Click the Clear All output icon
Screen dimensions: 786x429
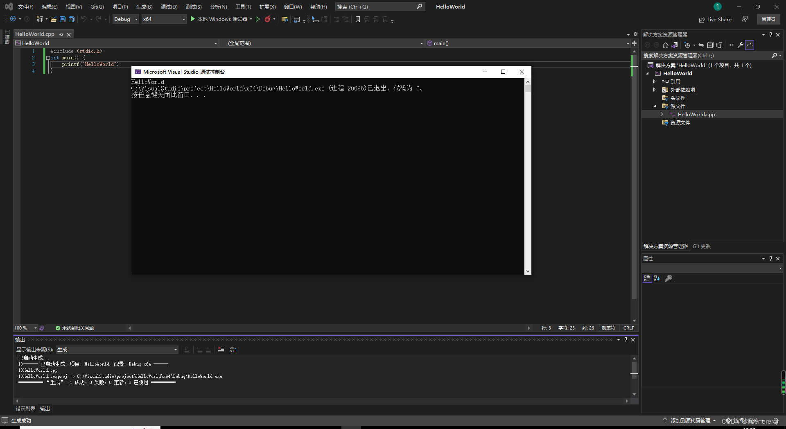pos(221,350)
